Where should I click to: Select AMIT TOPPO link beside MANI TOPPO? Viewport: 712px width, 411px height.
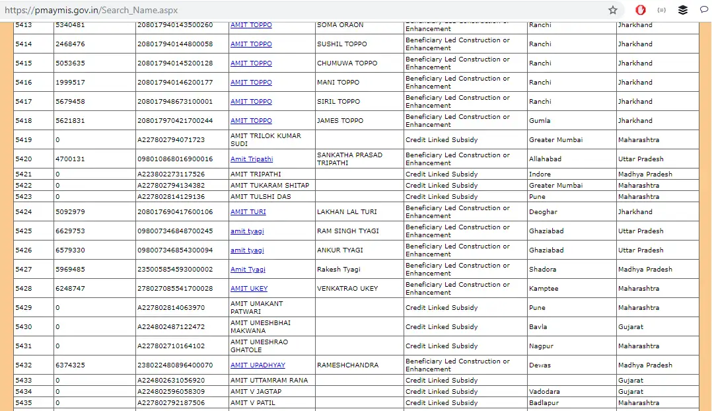pyautogui.click(x=251, y=83)
